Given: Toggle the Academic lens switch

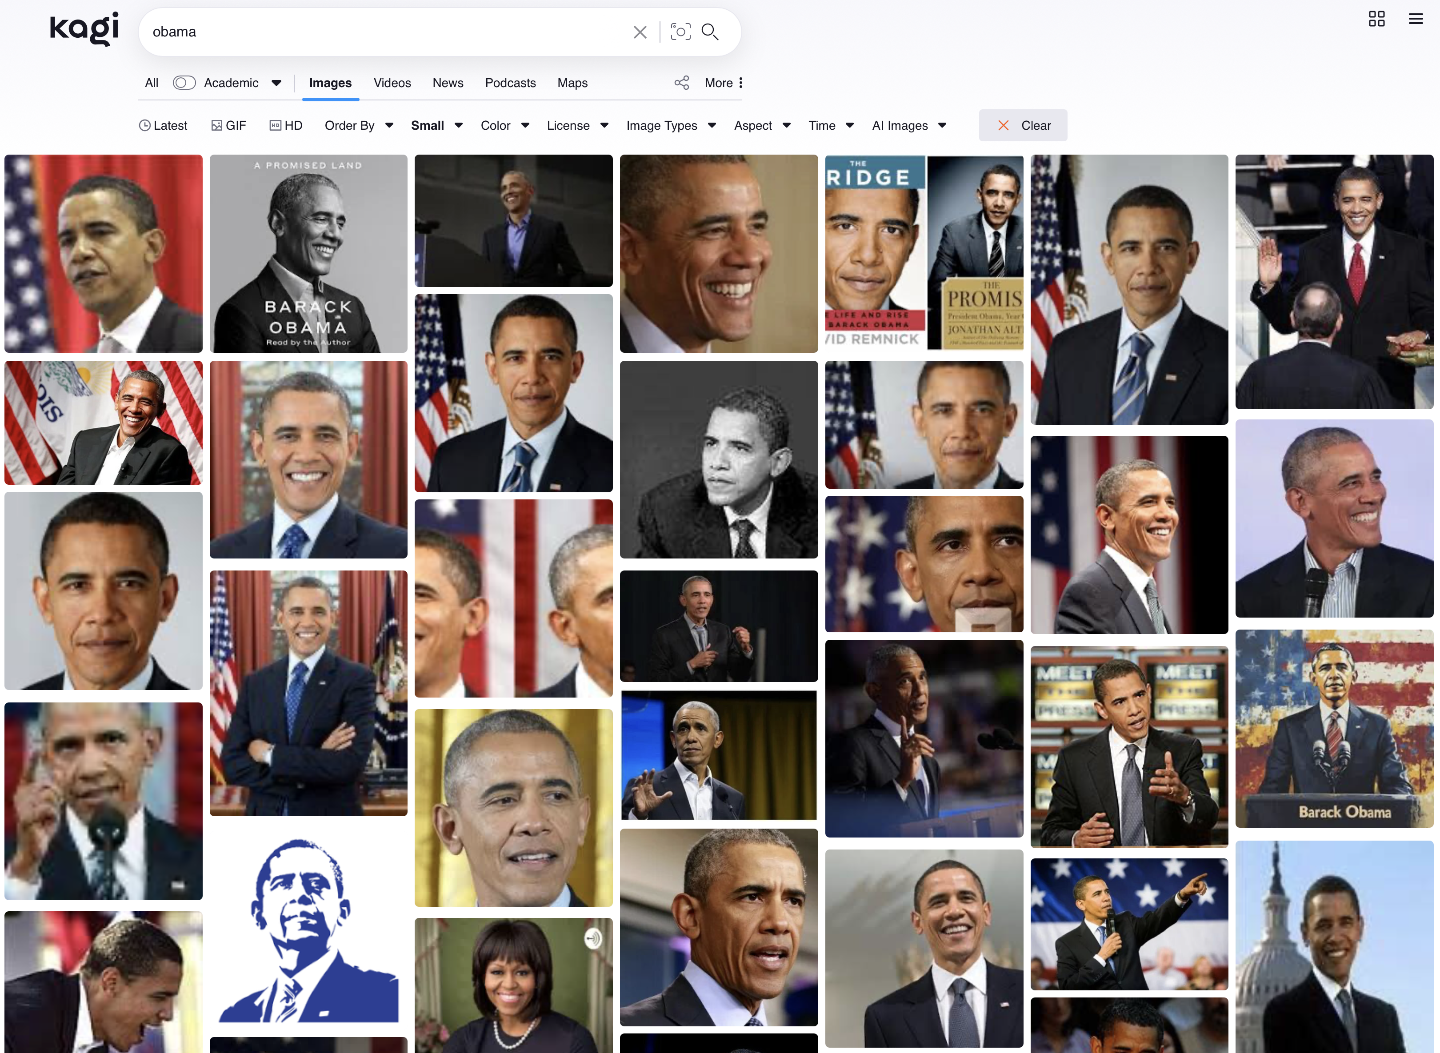Looking at the screenshot, I should pyautogui.click(x=184, y=83).
